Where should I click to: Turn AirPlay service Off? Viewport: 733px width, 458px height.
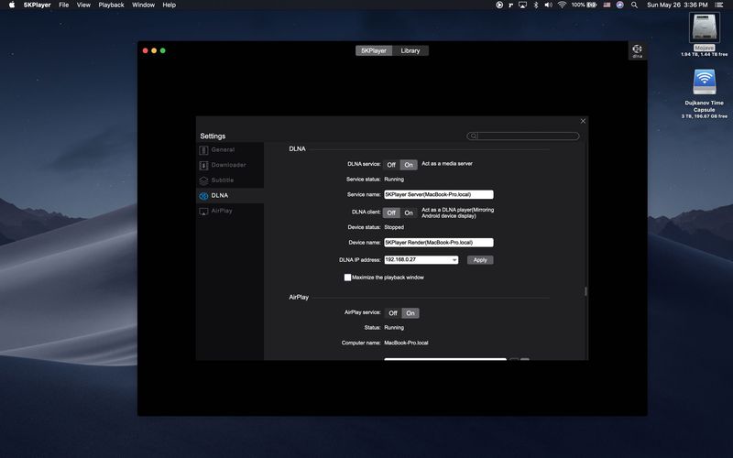click(393, 313)
